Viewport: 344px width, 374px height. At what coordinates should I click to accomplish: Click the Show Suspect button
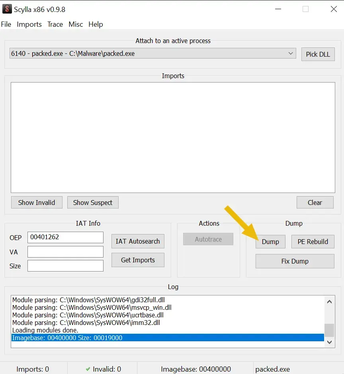93,203
